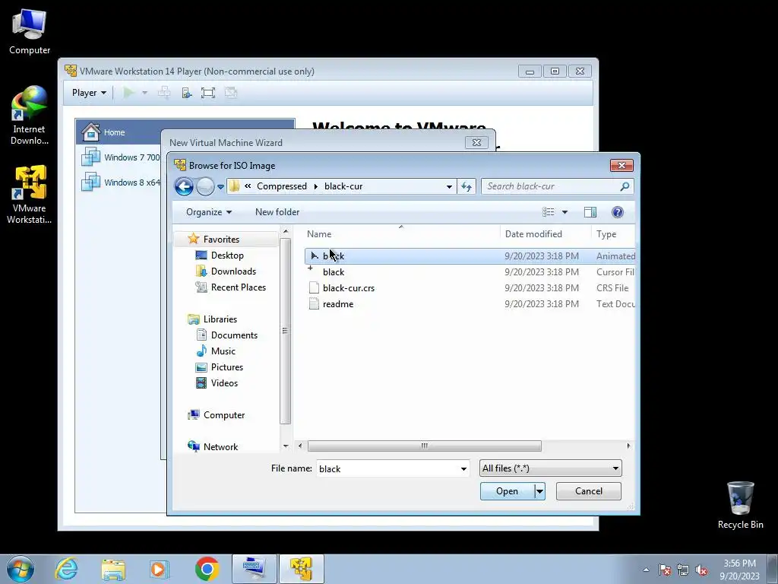Viewport: 778px width, 584px height.
Task: Click the virtual machine settings toolbar icon in VMware
Action: (x=187, y=93)
